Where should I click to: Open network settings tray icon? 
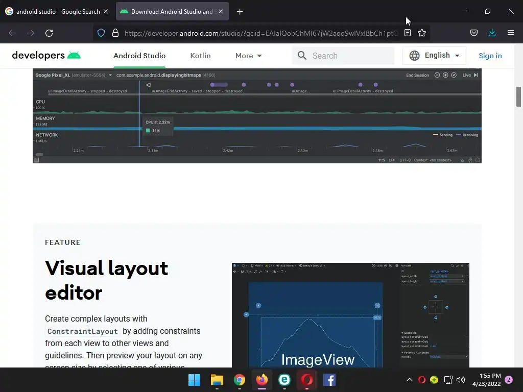click(448, 380)
